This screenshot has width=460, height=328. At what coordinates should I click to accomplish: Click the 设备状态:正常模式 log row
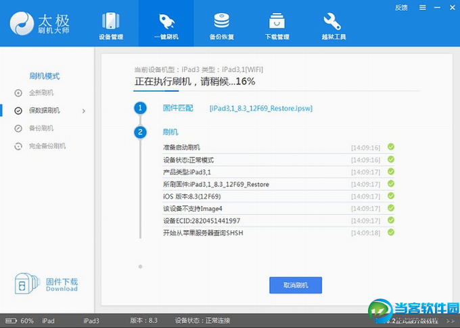click(x=279, y=160)
